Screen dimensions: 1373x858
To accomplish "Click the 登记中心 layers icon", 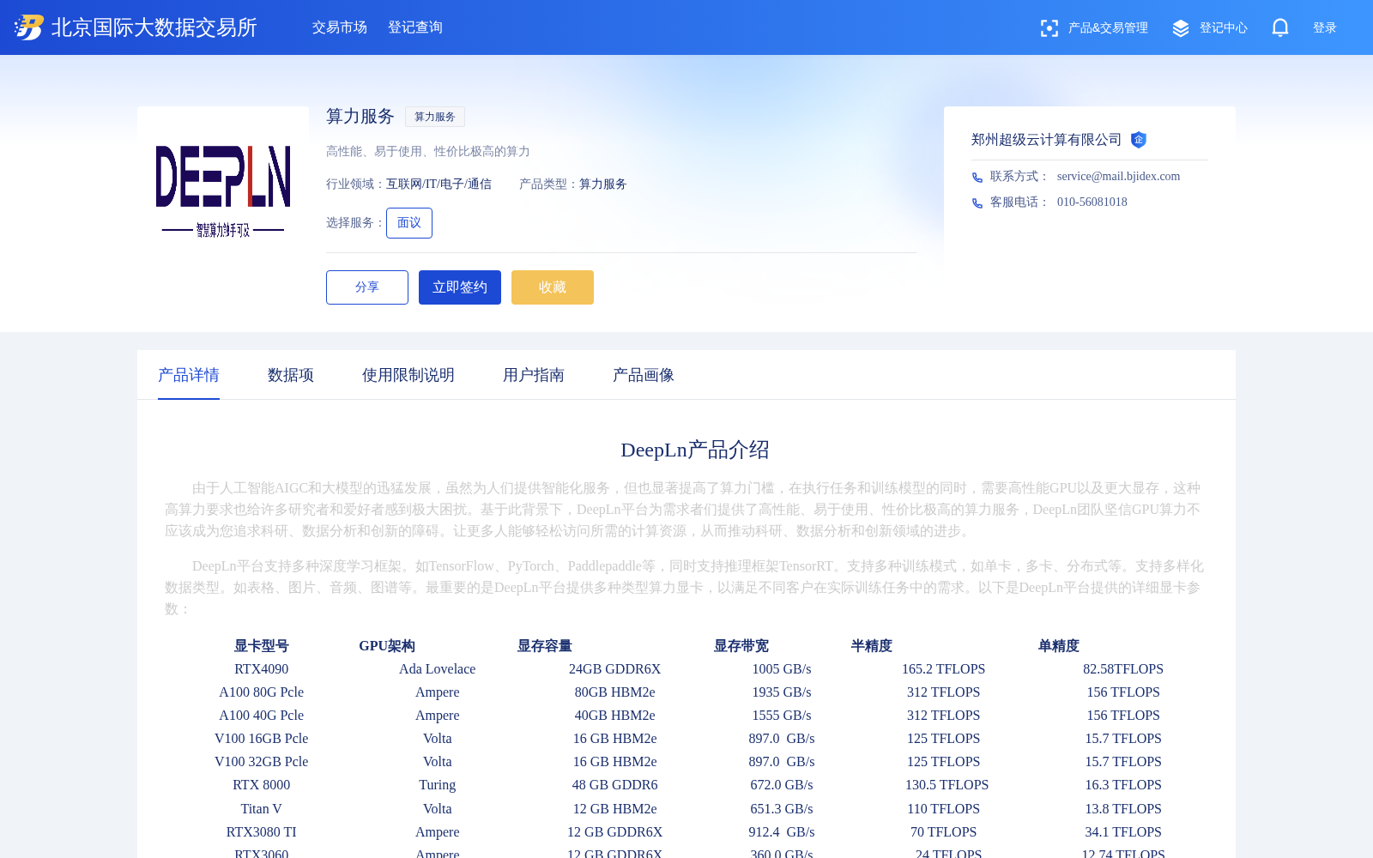I will (x=1181, y=28).
